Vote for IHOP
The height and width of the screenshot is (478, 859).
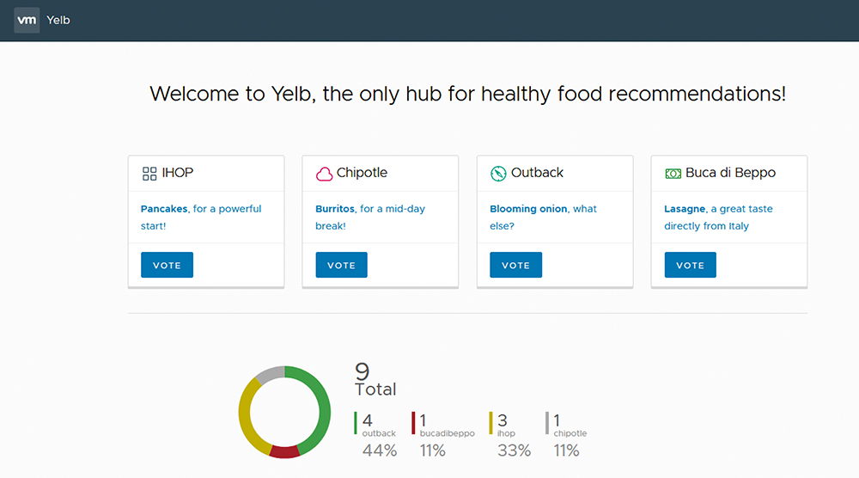coord(168,265)
